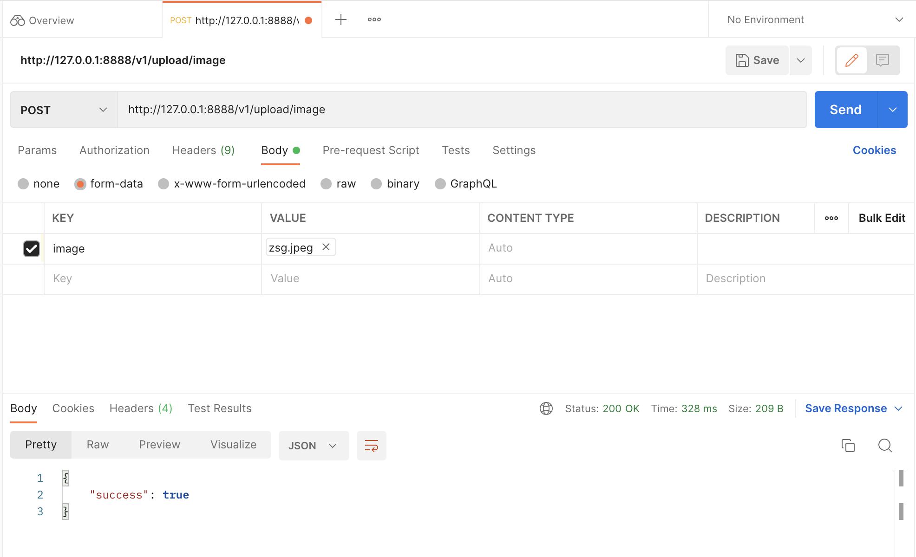This screenshot has width=916, height=557.
Task: Copy the response with copy icon
Action: 848,446
